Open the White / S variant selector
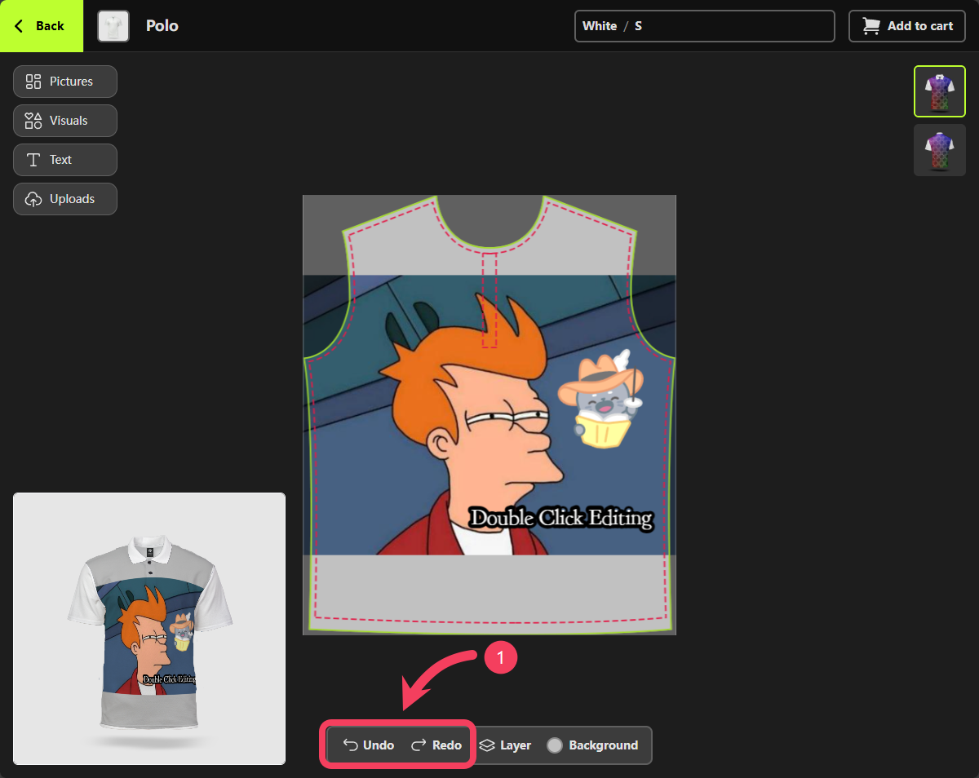The width and height of the screenshot is (979, 778). click(705, 26)
